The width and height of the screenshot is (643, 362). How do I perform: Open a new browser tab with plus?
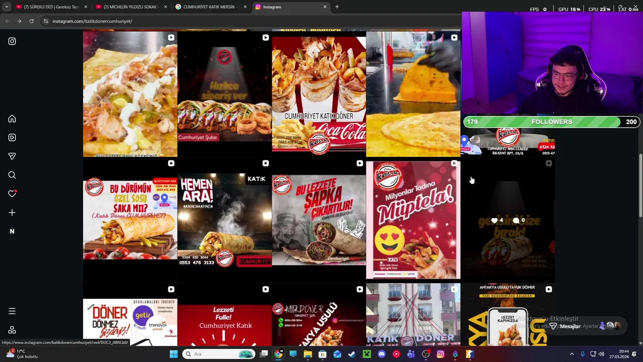[337, 7]
